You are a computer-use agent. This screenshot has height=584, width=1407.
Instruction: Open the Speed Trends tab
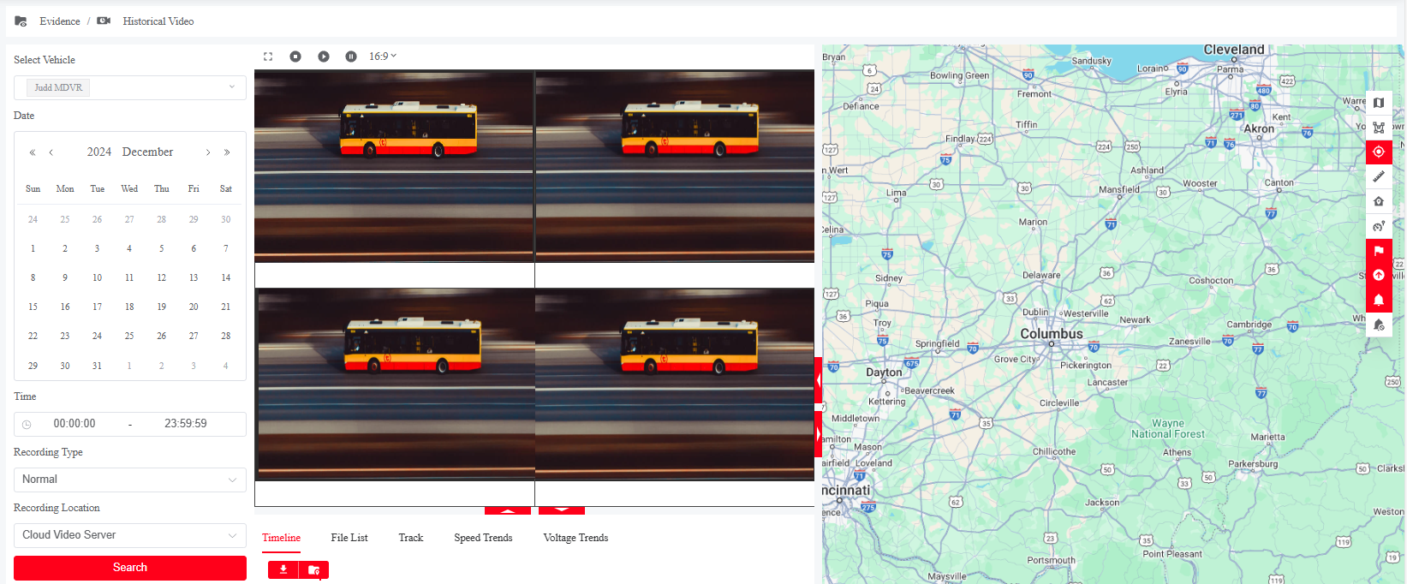[x=483, y=538]
